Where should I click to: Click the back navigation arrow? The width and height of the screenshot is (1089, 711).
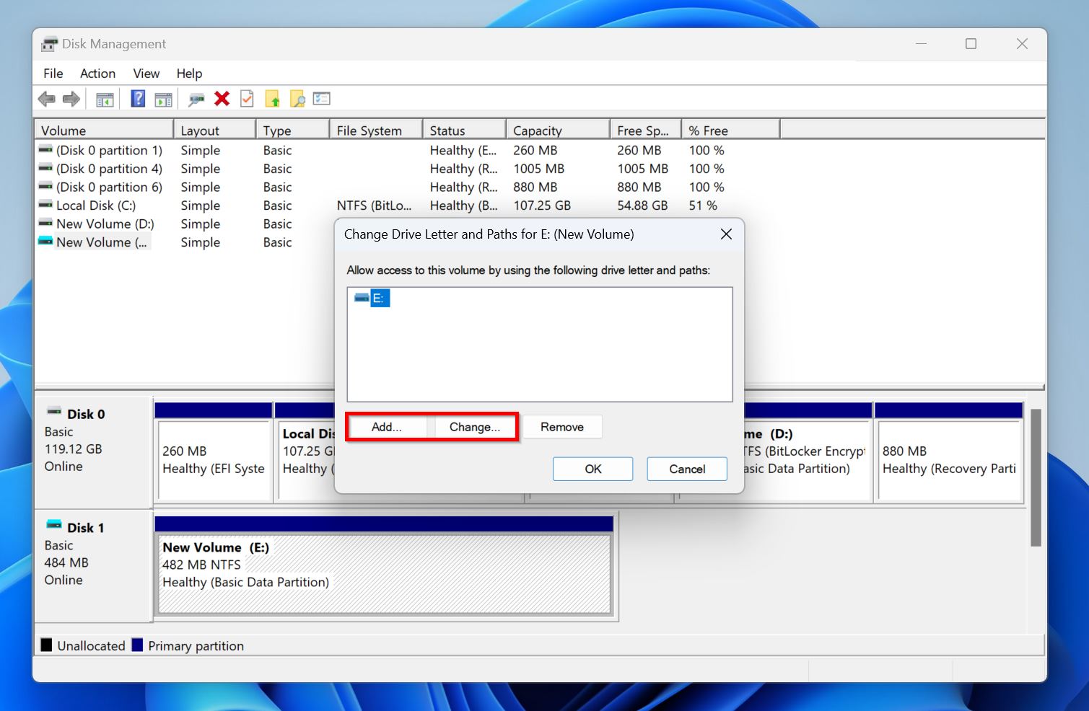click(47, 98)
